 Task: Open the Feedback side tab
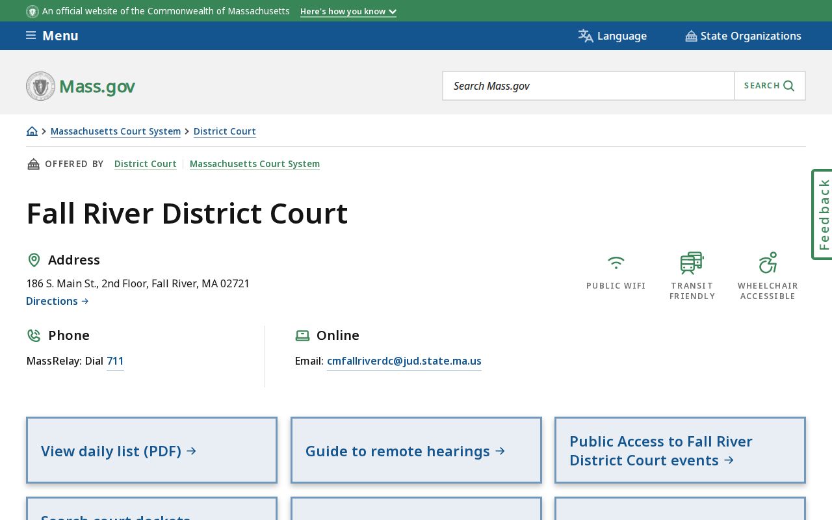pos(822,214)
